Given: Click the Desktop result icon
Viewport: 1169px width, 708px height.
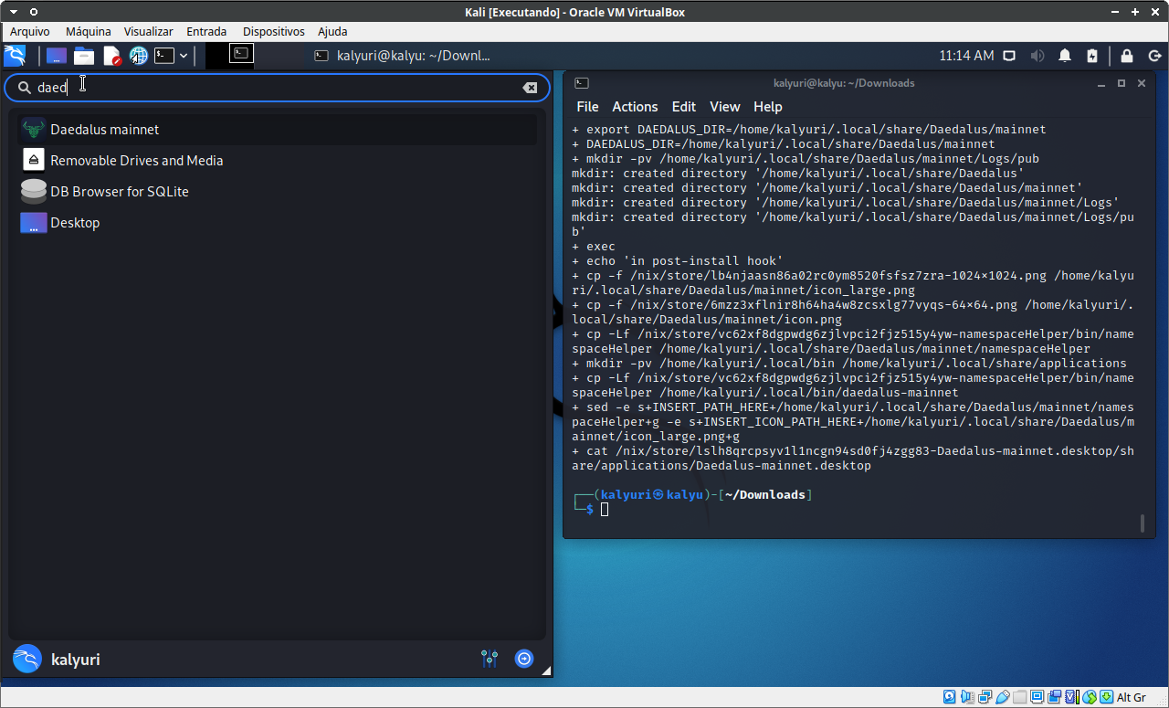Looking at the screenshot, I should [34, 223].
